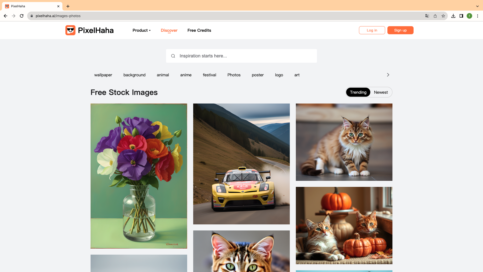Image resolution: width=483 pixels, height=272 pixels.
Task: Show more categories with right chevron
Action: tap(388, 75)
